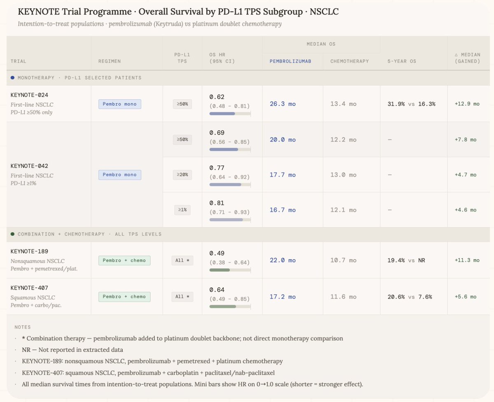Viewport: 494px width, 402px height.
Task: Click the NOTES heading
Action: click(22, 327)
